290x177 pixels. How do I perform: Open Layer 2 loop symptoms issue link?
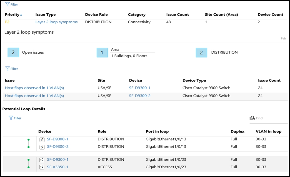click(x=56, y=22)
